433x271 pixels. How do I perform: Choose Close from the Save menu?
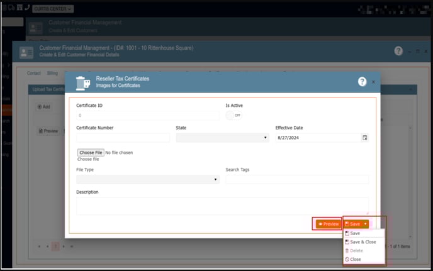pyautogui.click(x=355, y=259)
